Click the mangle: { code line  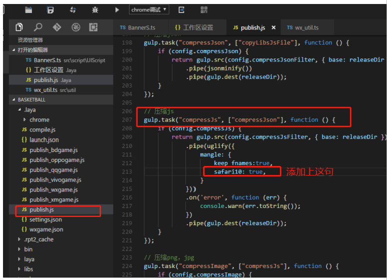(215, 154)
